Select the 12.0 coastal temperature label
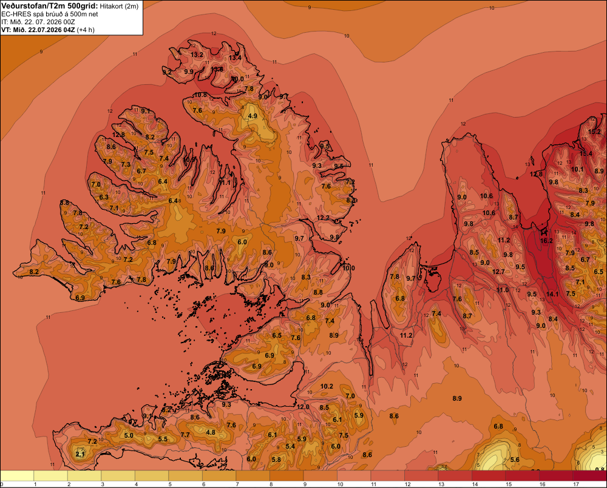This screenshot has width=607, height=488. click(x=303, y=407)
